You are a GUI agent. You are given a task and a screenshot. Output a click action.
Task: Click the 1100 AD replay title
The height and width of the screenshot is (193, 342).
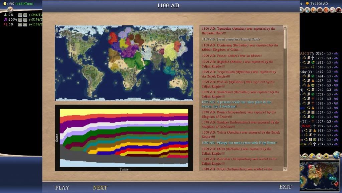coord(168,5)
